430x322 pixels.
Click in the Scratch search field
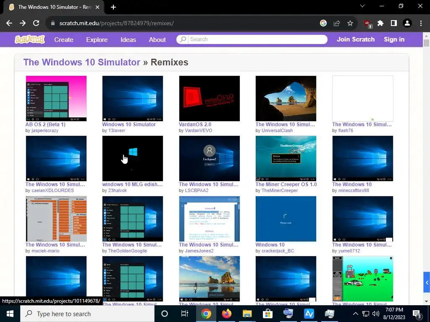tap(258, 39)
